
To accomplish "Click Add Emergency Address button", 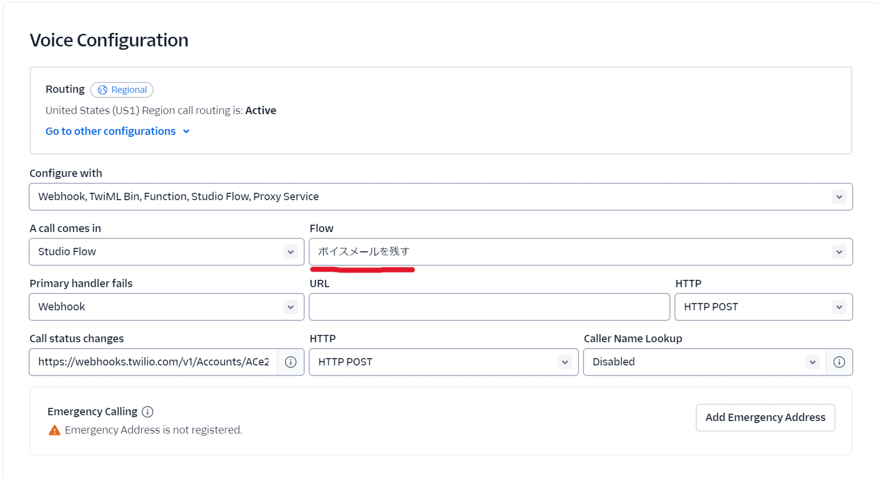I will pyautogui.click(x=765, y=417).
